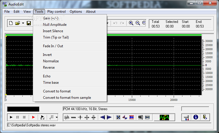Click the grayed-out music note button
Screen dimensions: 219x133
click(x=51, y=117)
